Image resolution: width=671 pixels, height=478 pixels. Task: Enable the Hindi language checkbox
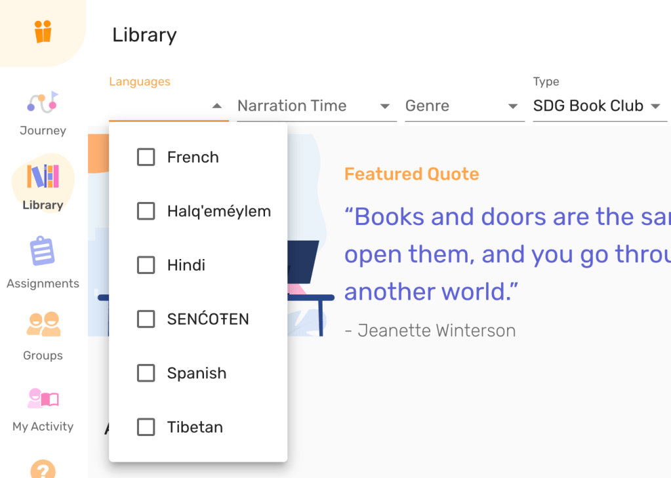[146, 266]
